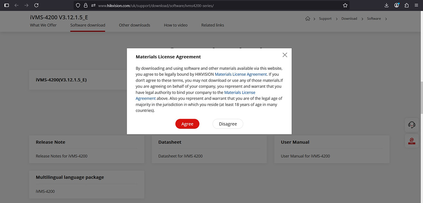Open User Manual for iVMS-4200
Image resolution: width=423 pixels, height=203 pixels.
tap(305, 156)
